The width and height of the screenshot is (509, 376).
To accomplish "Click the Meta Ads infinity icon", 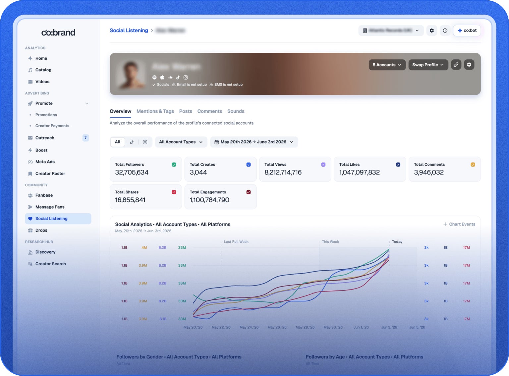I will coord(30,162).
